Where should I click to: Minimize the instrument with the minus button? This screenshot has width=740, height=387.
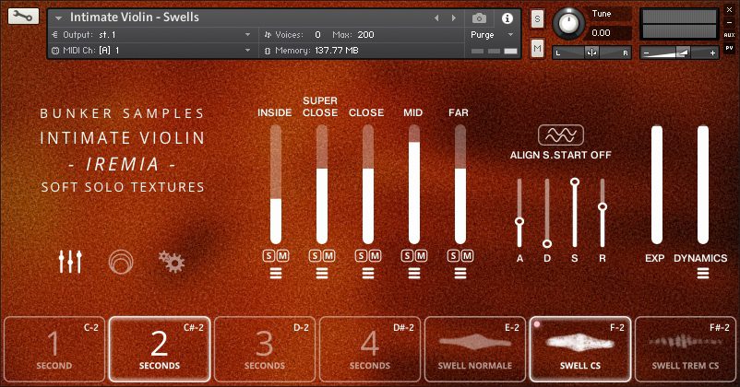coord(729,22)
